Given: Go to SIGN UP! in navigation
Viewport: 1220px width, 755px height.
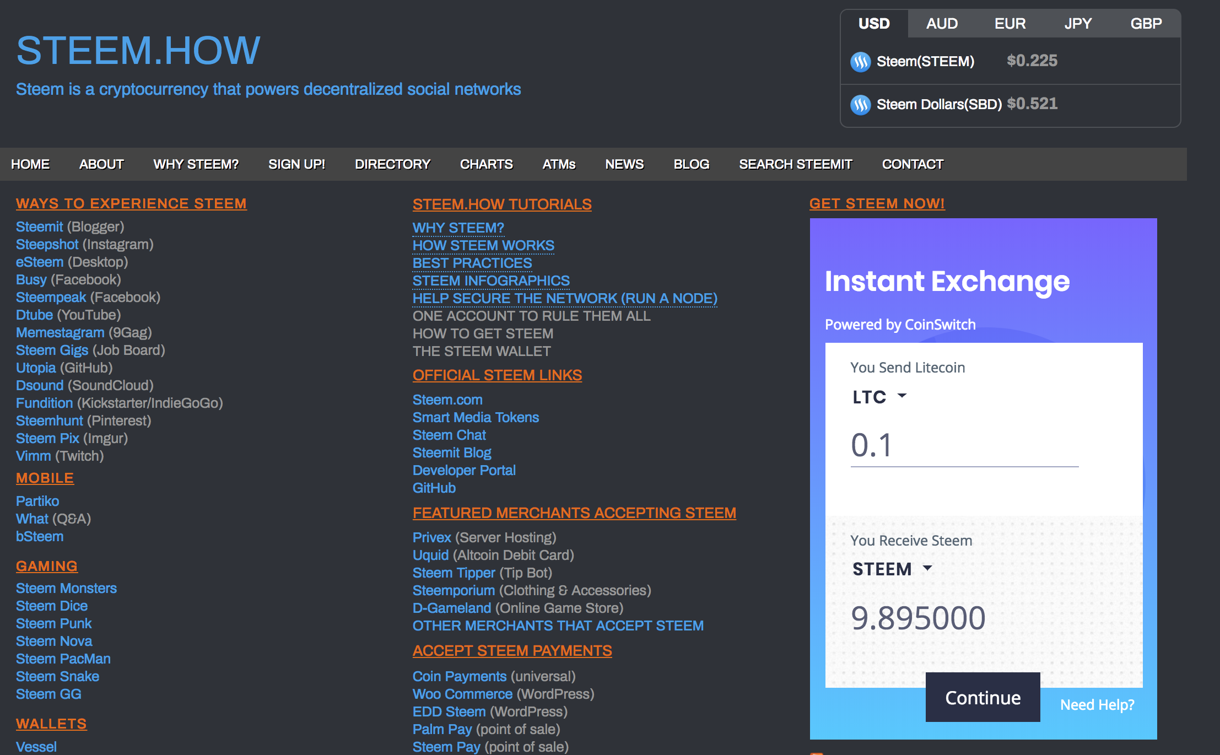Looking at the screenshot, I should (297, 164).
